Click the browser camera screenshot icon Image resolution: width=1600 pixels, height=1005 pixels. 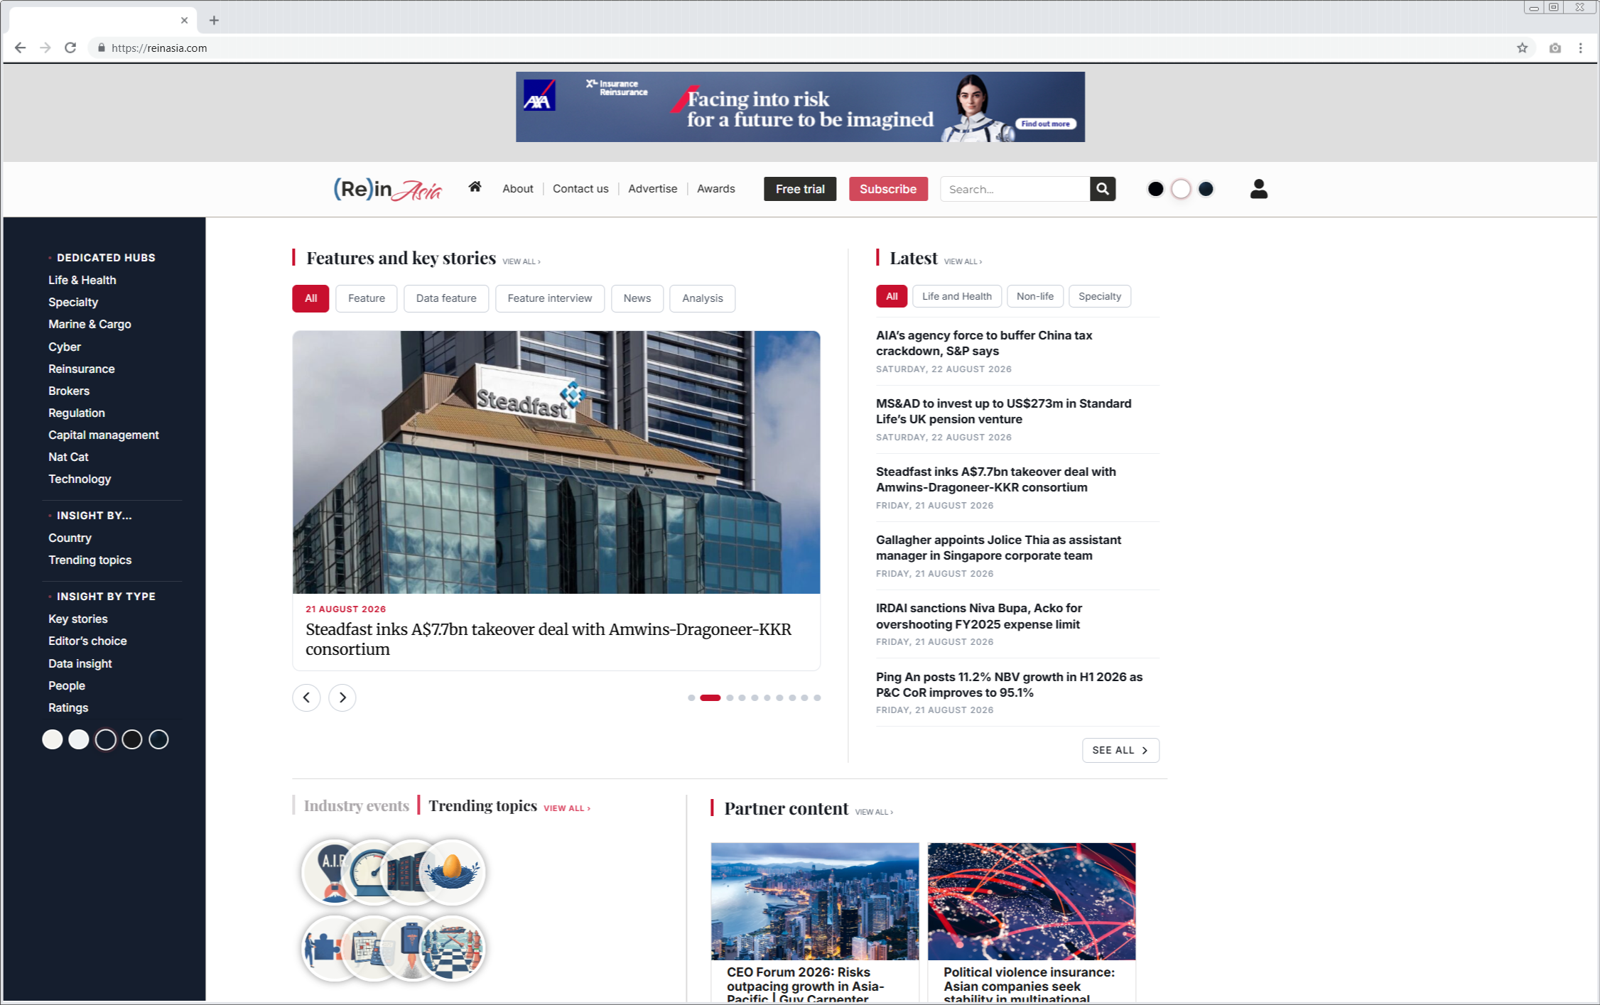point(1555,48)
